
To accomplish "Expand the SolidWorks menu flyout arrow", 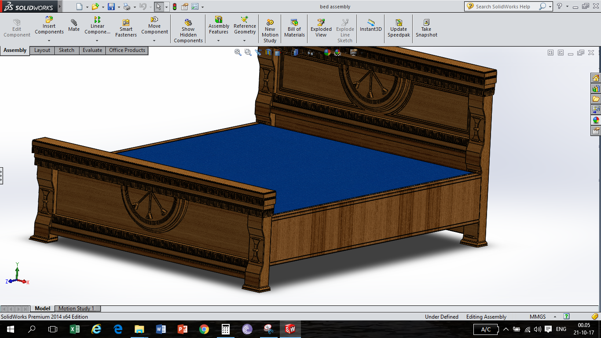I will click(59, 7).
